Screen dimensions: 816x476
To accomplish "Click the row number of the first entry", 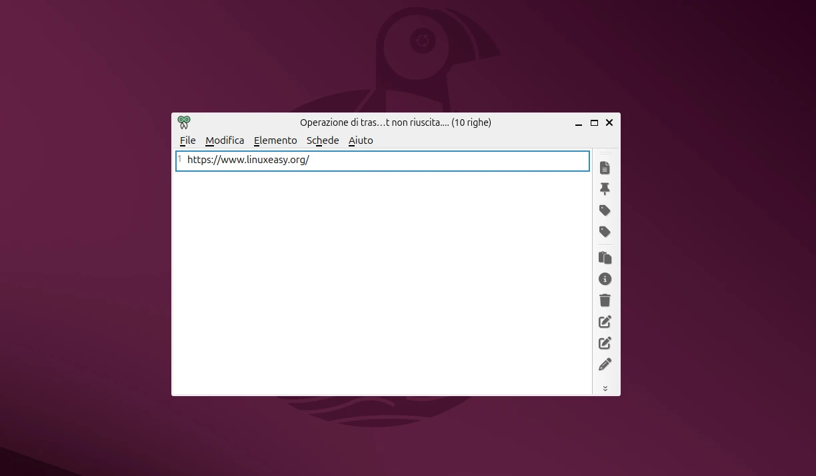I will pyautogui.click(x=179, y=160).
